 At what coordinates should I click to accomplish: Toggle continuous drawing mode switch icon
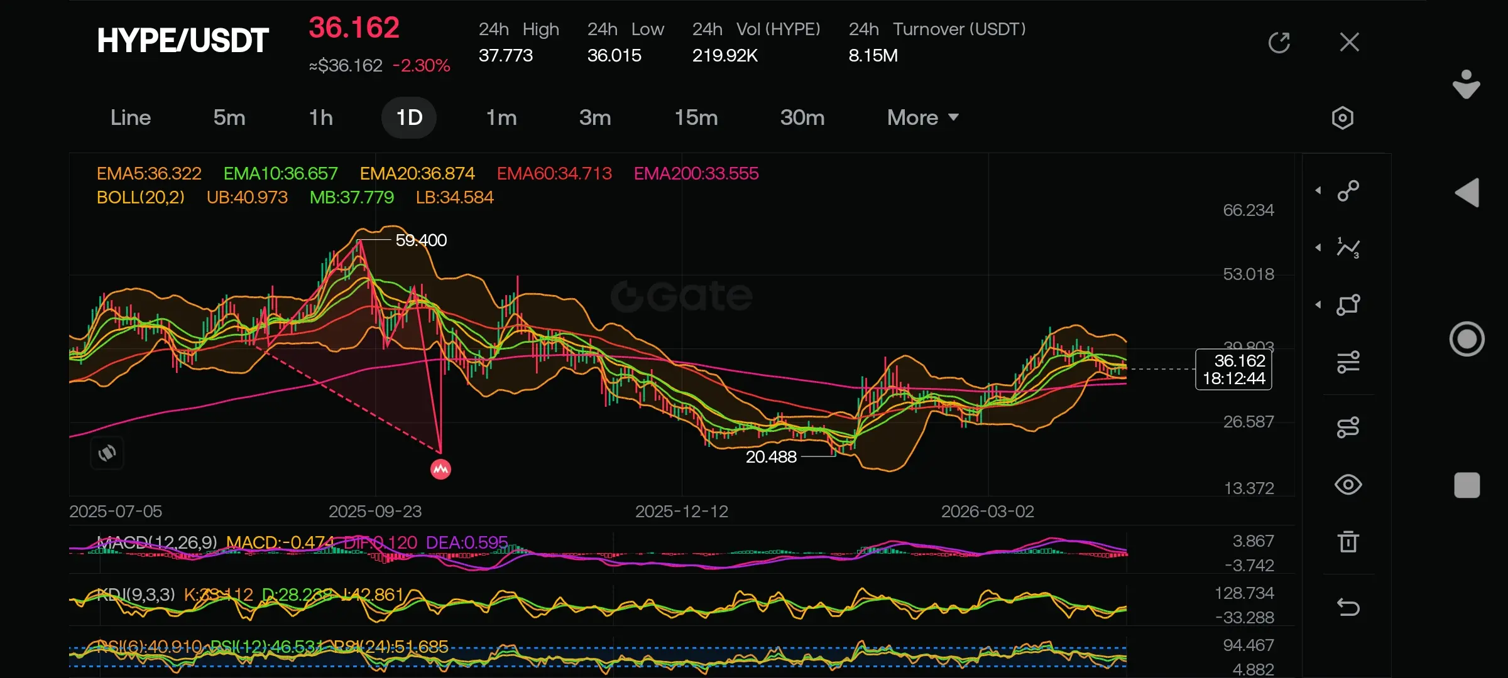[1348, 428]
